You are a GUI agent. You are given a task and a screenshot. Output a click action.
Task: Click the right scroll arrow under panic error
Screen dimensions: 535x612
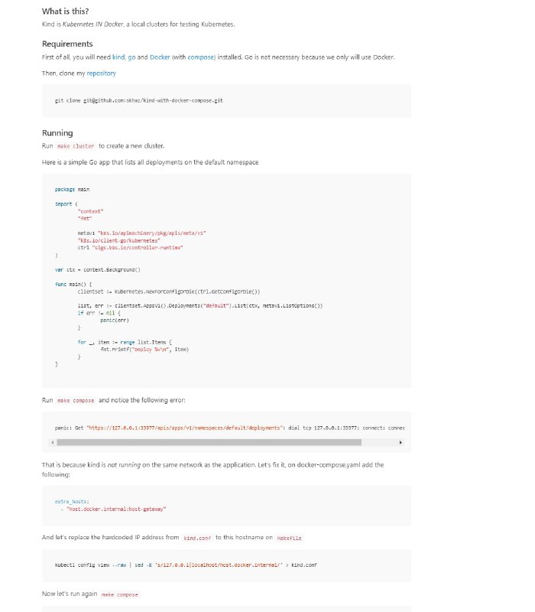click(401, 443)
